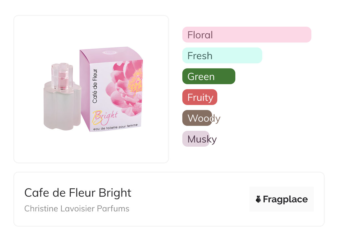Click the yellow stamens of the peony
The width and height of the screenshot is (338, 240).
pyautogui.click(x=135, y=76)
